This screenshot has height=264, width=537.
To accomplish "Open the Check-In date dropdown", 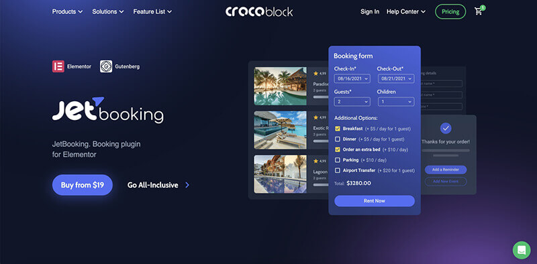I will point(352,78).
